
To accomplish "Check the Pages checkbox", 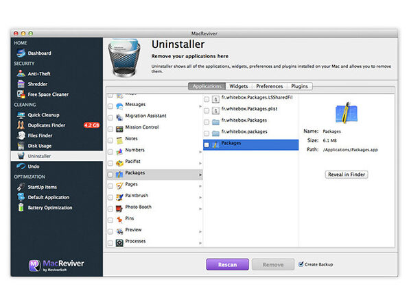I will pos(110,186).
